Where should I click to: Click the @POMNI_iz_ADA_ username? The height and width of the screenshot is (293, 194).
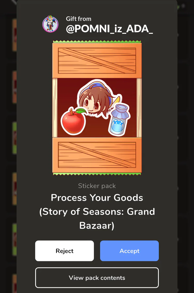tap(109, 29)
